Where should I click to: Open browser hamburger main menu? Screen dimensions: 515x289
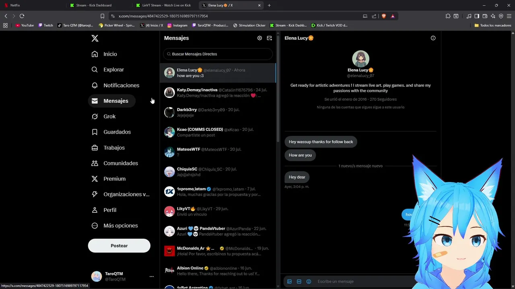coord(509,16)
